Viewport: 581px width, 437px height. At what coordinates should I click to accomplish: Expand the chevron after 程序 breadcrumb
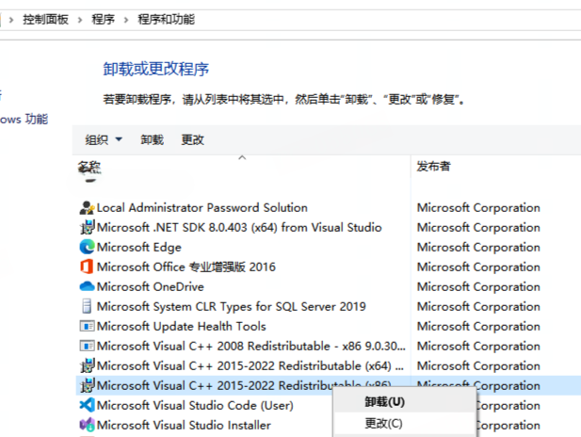[x=126, y=20]
